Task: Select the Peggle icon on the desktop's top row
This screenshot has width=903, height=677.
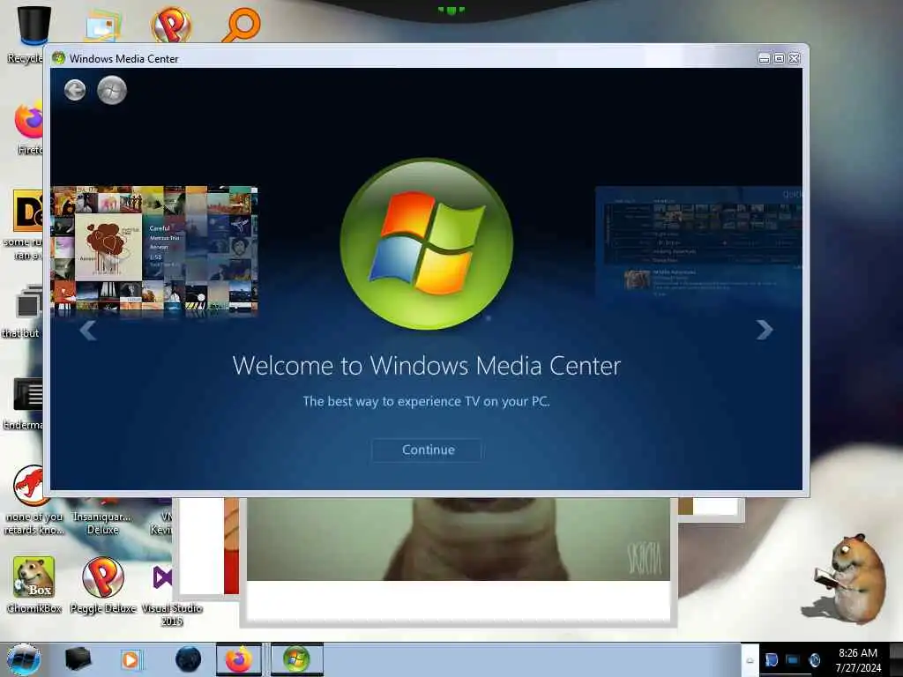Action: (172, 24)
